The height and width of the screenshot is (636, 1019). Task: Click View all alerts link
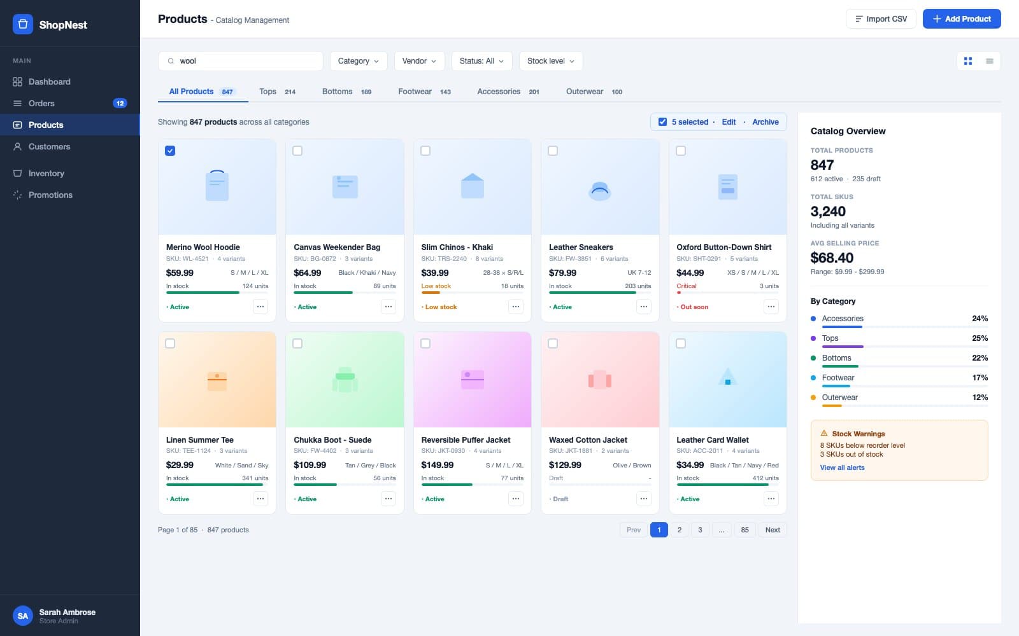842,467
